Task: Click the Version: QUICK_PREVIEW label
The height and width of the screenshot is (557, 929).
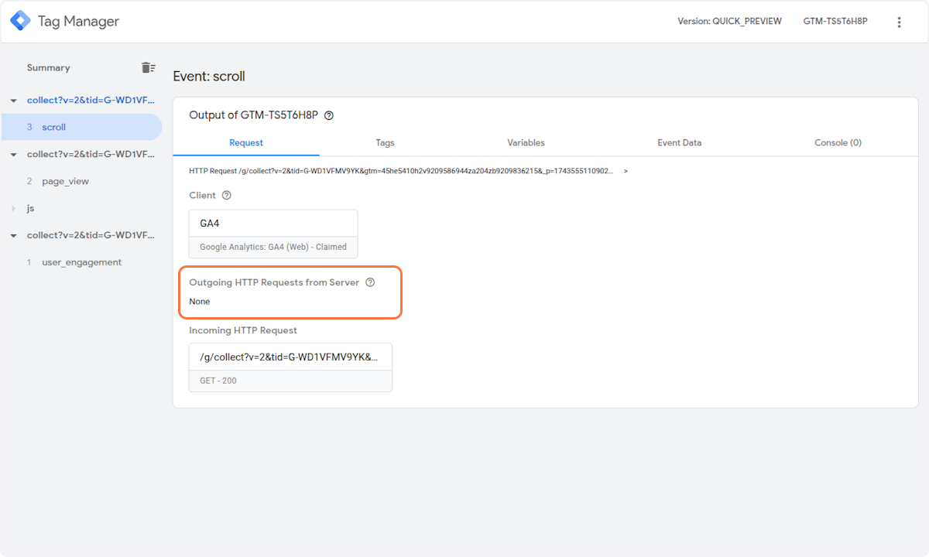Action: 729,22
